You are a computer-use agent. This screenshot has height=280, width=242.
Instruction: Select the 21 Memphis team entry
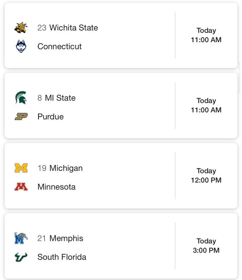60,238
